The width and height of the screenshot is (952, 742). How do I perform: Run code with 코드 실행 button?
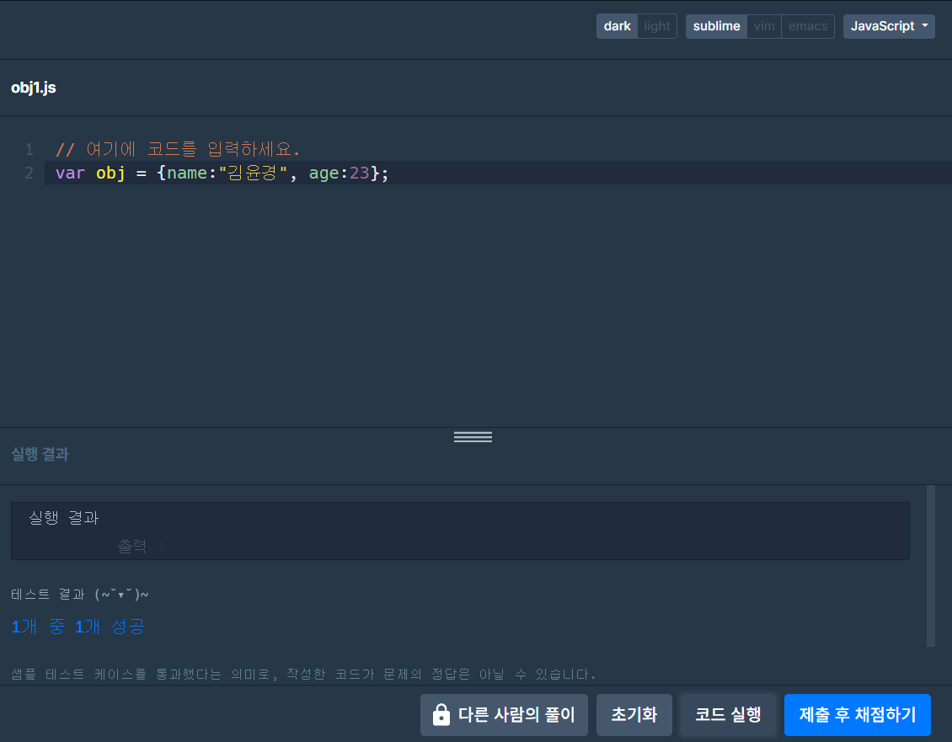728,715
